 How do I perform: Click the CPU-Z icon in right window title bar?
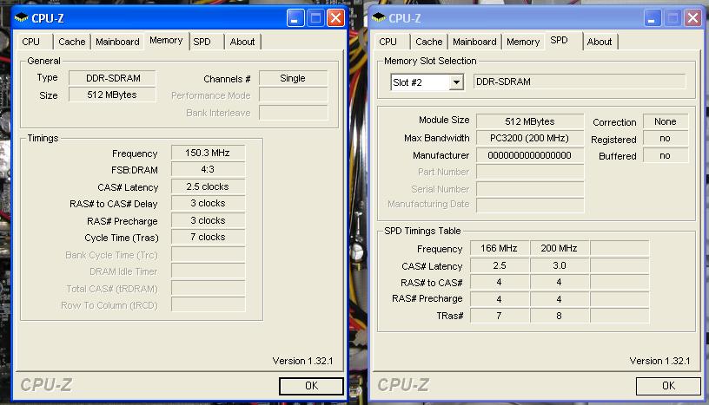point(379,18)
